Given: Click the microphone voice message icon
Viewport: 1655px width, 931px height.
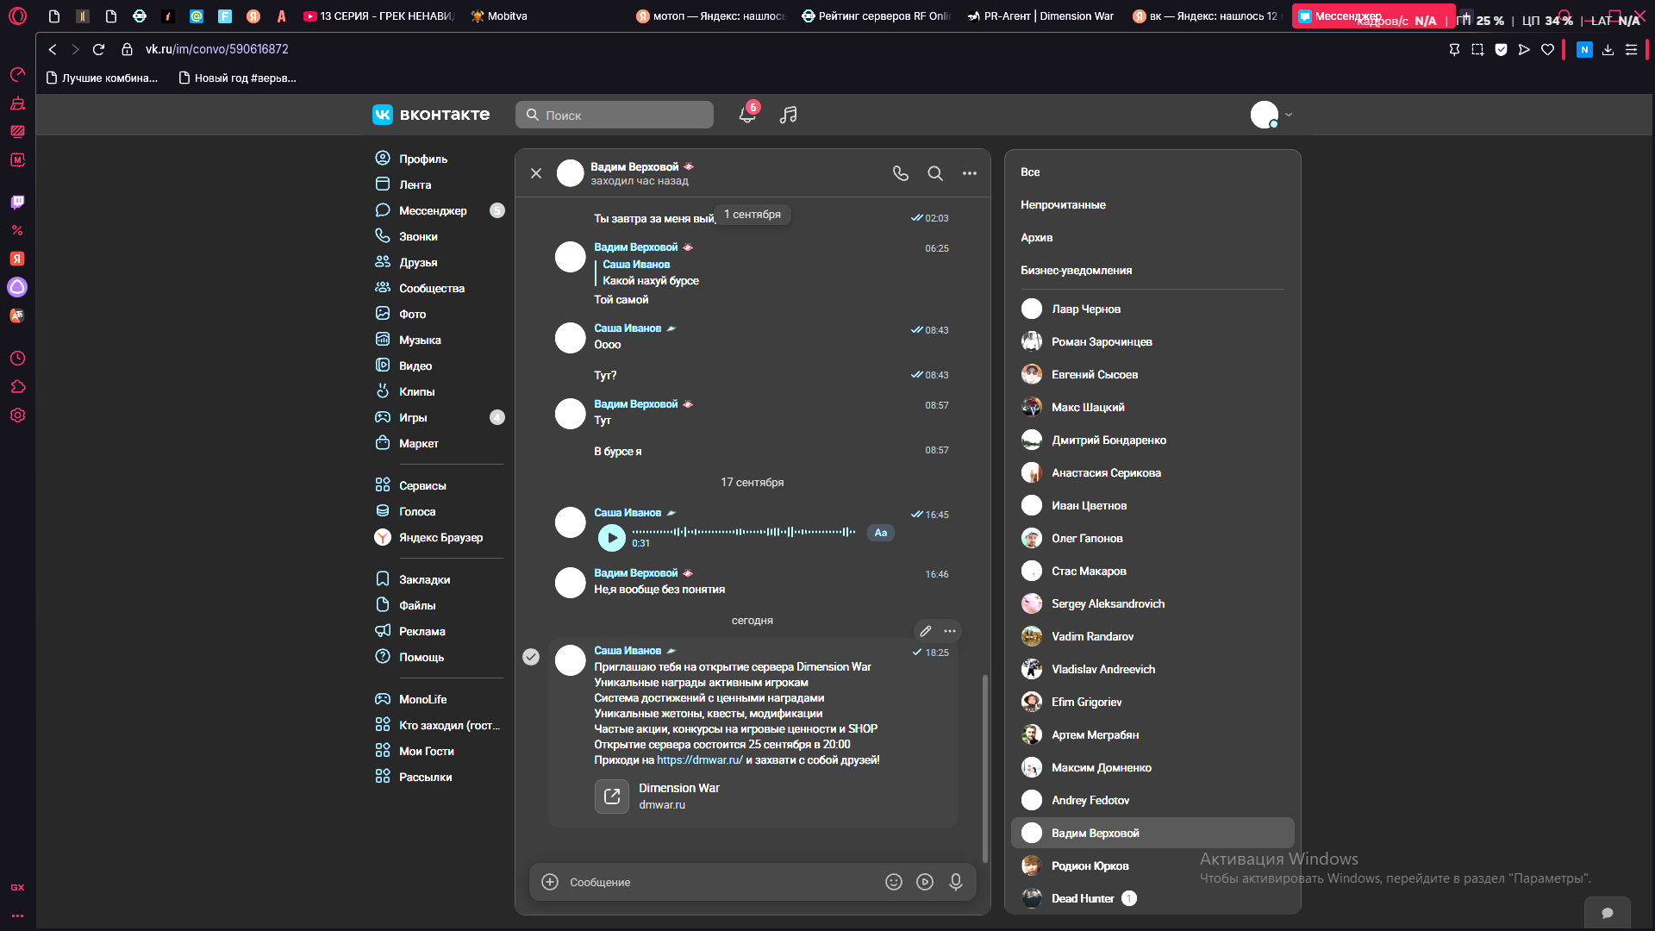Looking at the screenshot, I should 956,882.
